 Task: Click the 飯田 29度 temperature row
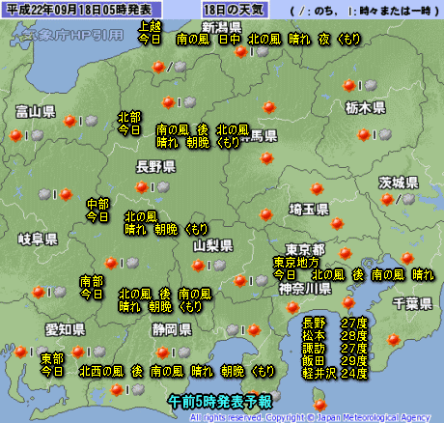coord(335,360)
